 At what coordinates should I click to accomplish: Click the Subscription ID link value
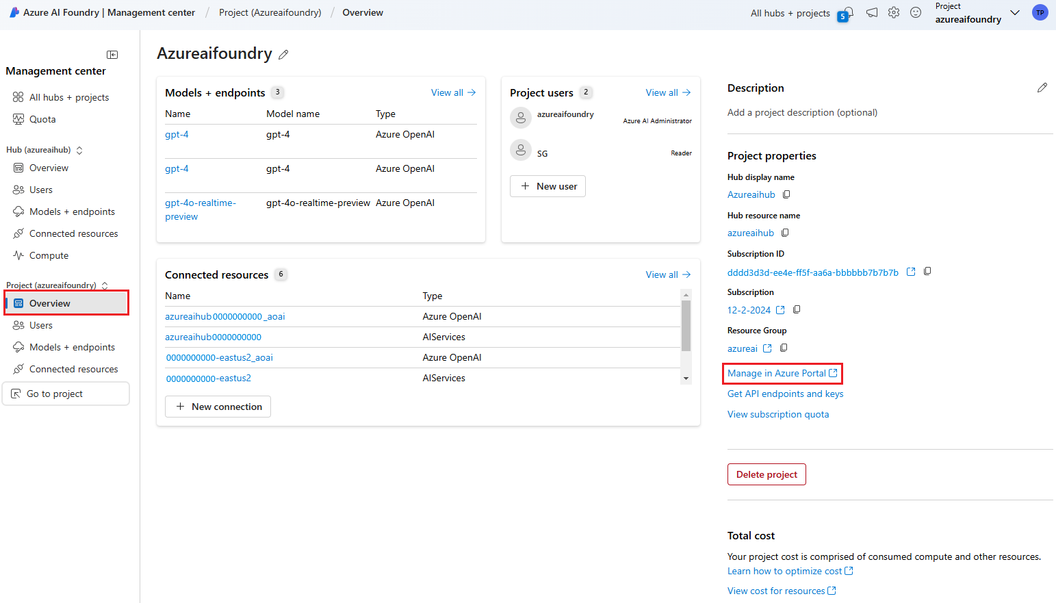pos(812,272)
